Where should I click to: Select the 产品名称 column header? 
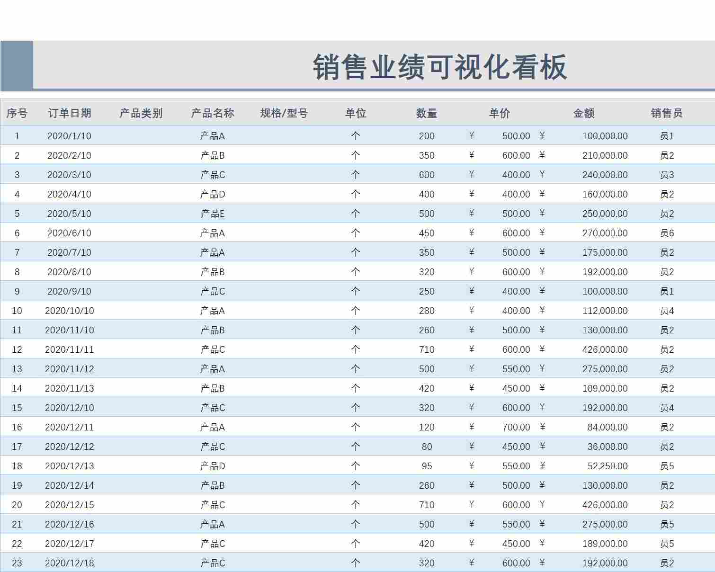pyautogui.click(x=212, y=113)
